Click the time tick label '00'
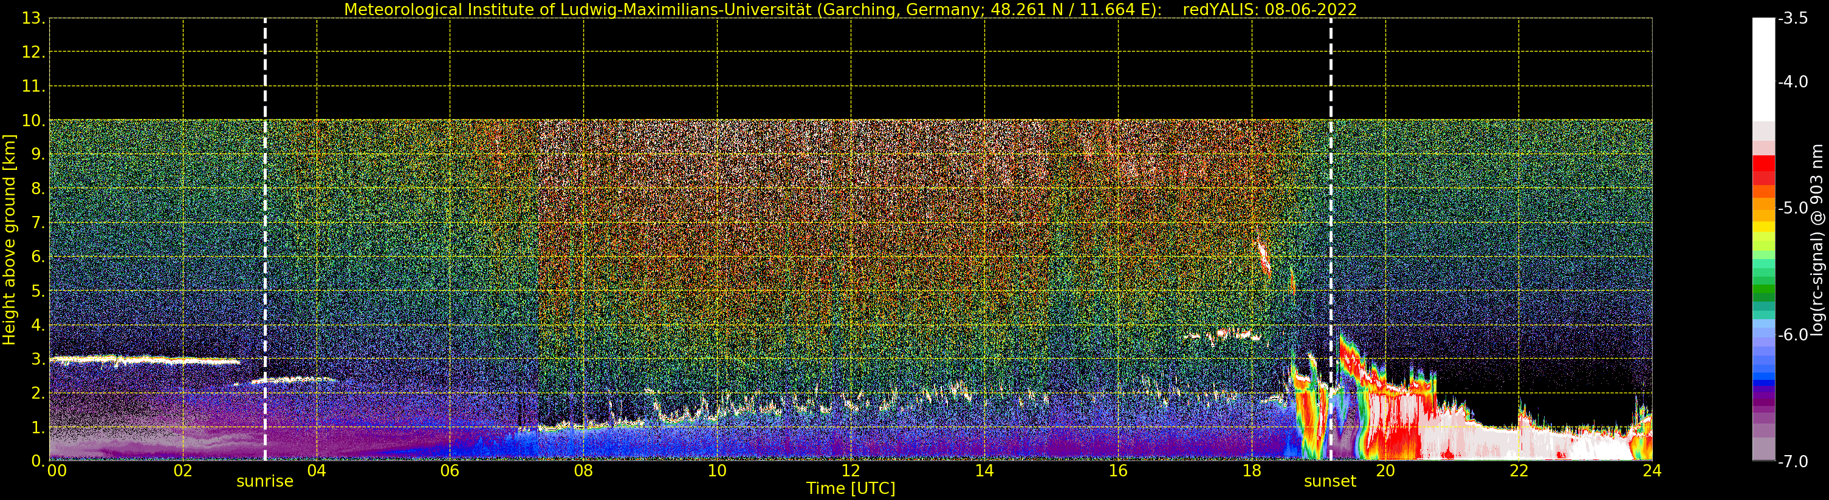 (57, 471)
